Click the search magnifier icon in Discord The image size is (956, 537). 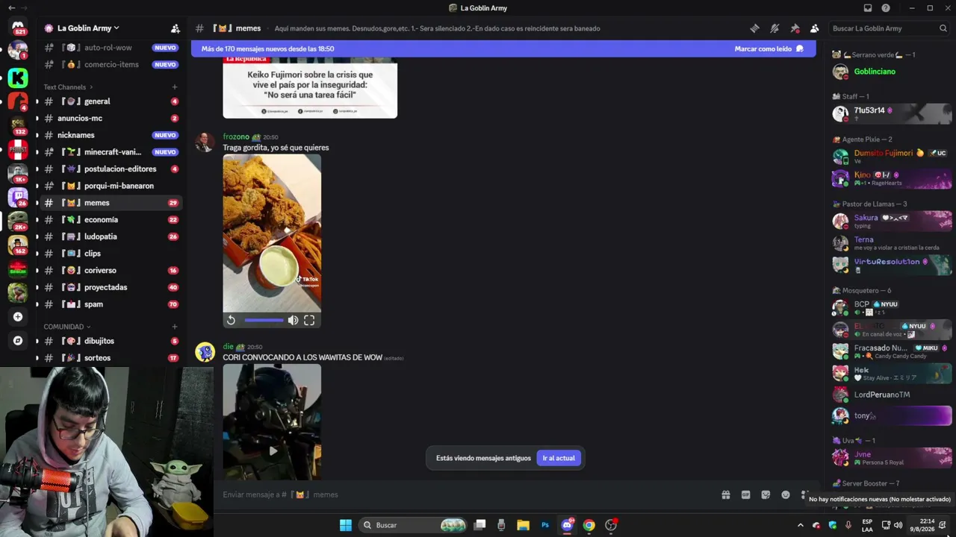943,28
